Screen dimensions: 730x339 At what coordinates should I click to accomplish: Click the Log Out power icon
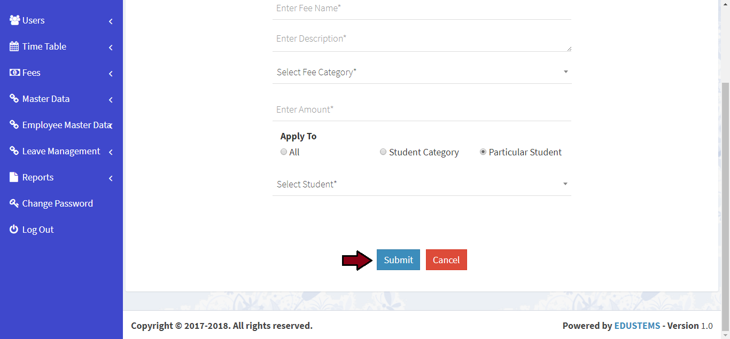[14, 230]
